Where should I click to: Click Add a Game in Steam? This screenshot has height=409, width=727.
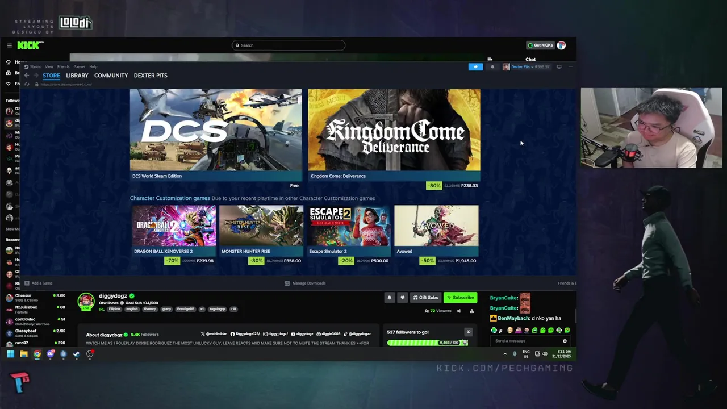(39, 283)
